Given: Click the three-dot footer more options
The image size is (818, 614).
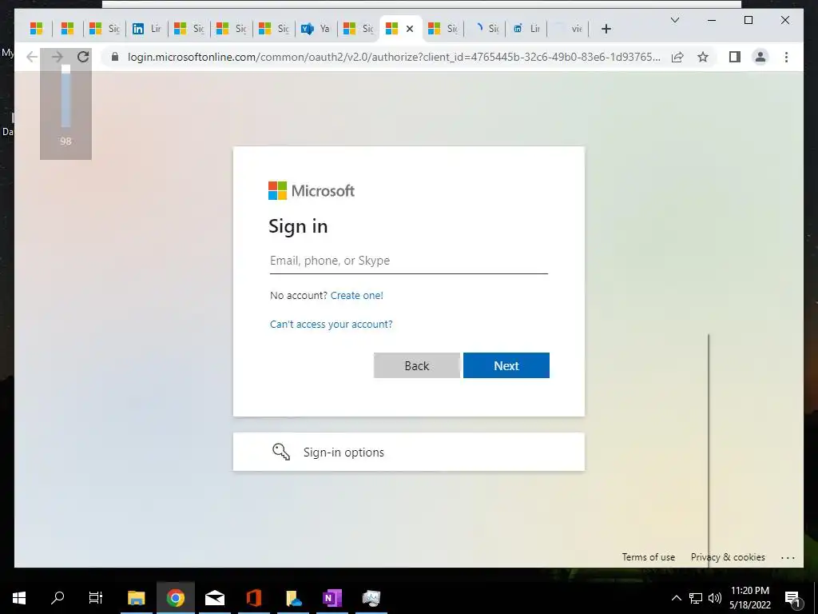Looking at the screenshot, I should click(788, 557).
